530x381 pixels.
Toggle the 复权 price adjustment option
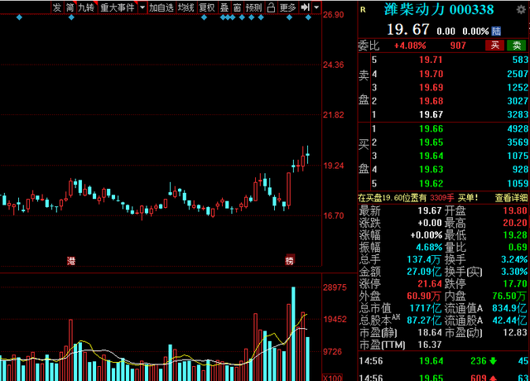pyautogui.click(x=207, y=7)
